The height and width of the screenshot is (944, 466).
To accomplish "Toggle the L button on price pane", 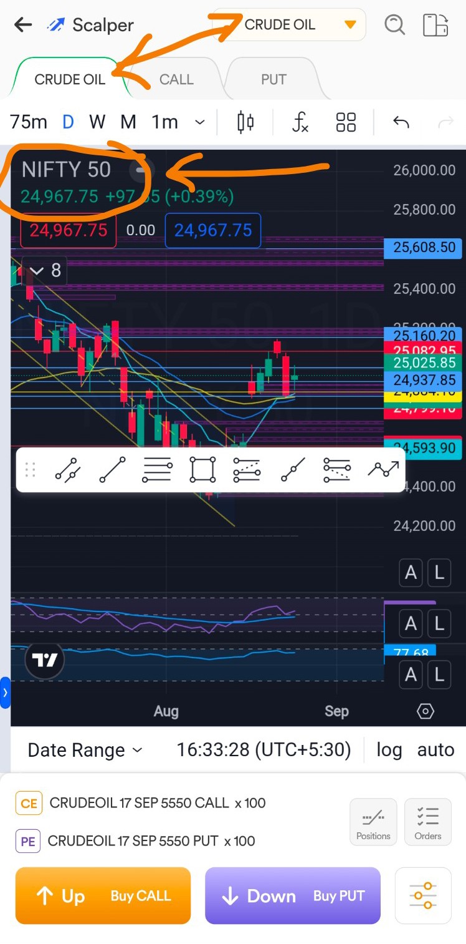I will [x=439, y=573].
